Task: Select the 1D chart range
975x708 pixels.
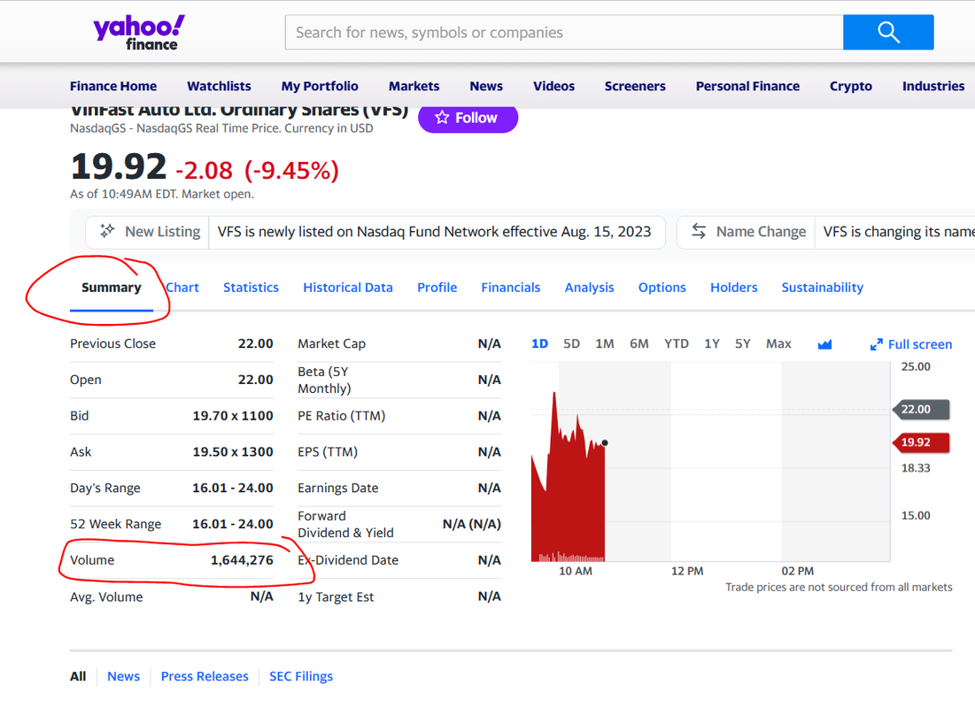Action: coord(539,343)
